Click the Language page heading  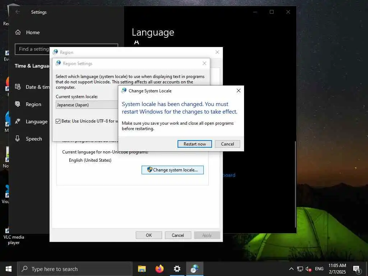(153, 32)
